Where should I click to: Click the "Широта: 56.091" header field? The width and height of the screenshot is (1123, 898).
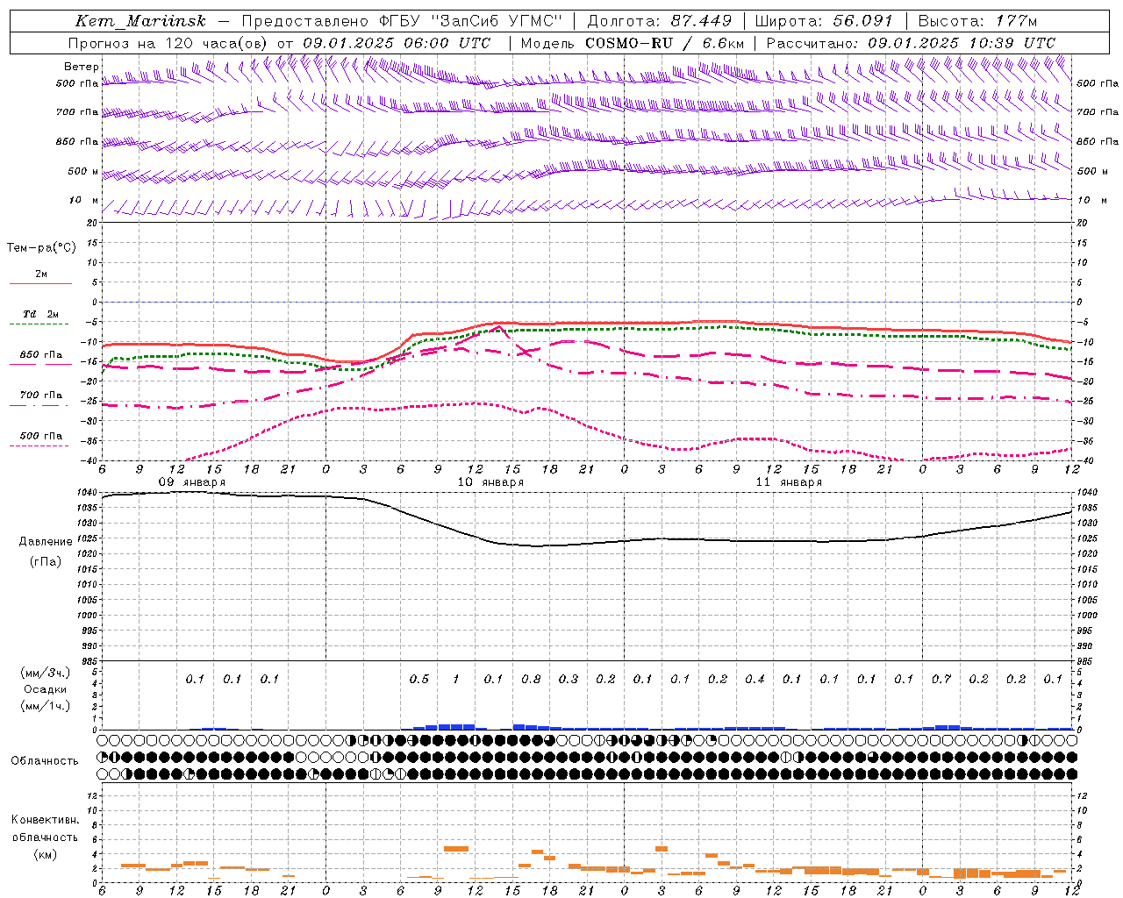click(823, 21)
